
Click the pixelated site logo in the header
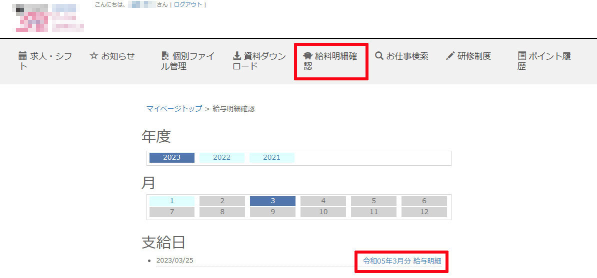[x=47, y=18]
